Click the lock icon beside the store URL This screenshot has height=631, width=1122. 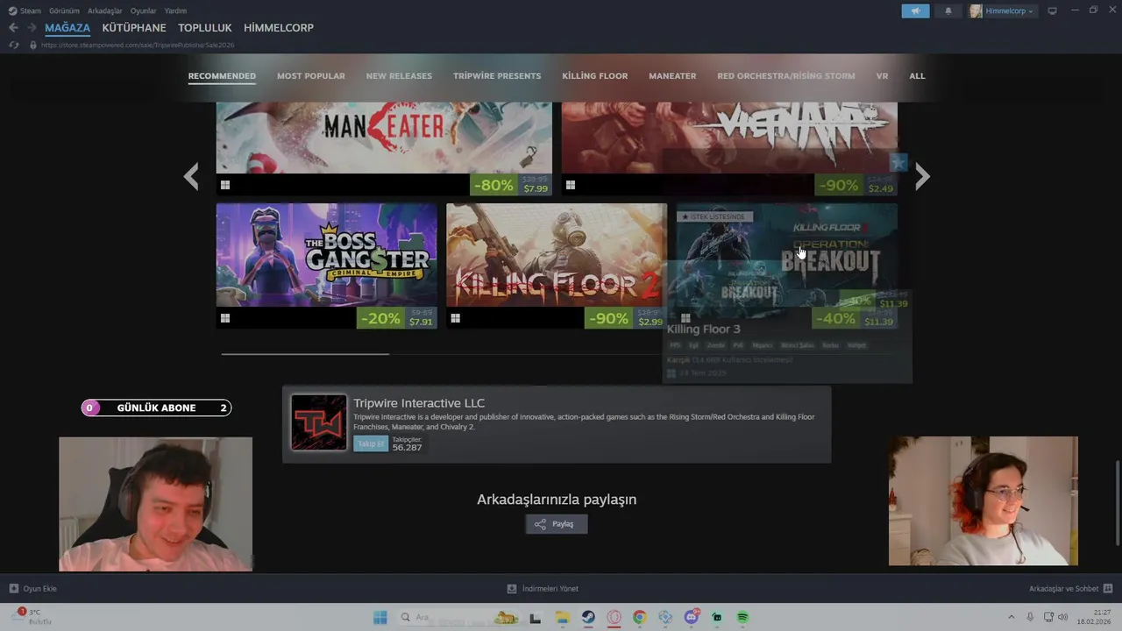(33, 45)
